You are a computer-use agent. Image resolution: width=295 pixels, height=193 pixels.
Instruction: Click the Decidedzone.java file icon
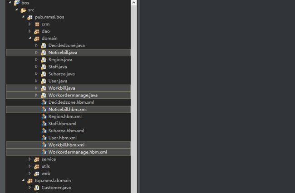click(44, 45)
